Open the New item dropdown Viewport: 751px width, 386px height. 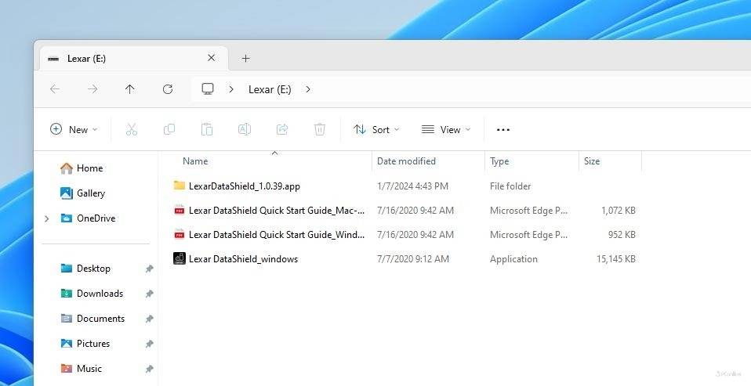tap(74, 129)
